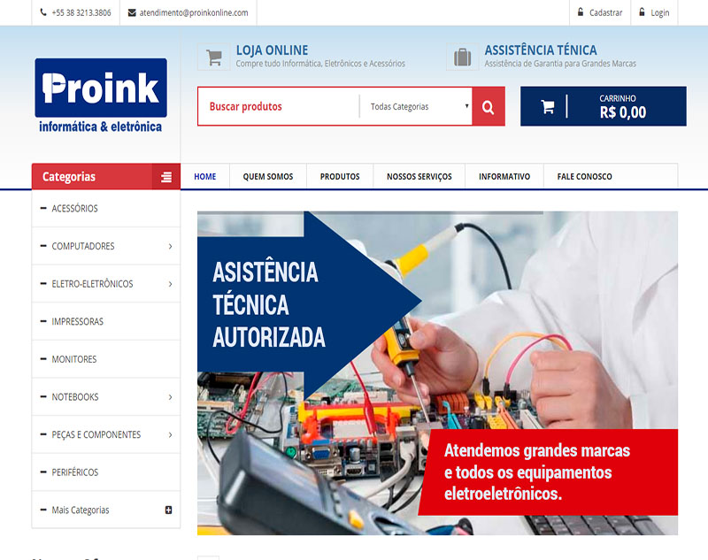Viewport: 708px width, 560px height.
Task: Click the phone icon in top bar
Action: tap(43, 12)
